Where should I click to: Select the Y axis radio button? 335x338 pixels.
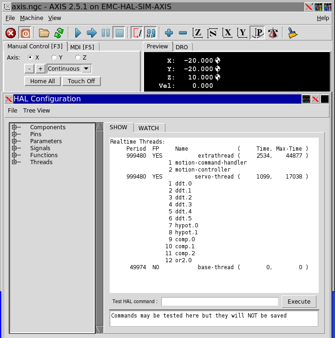54,57
